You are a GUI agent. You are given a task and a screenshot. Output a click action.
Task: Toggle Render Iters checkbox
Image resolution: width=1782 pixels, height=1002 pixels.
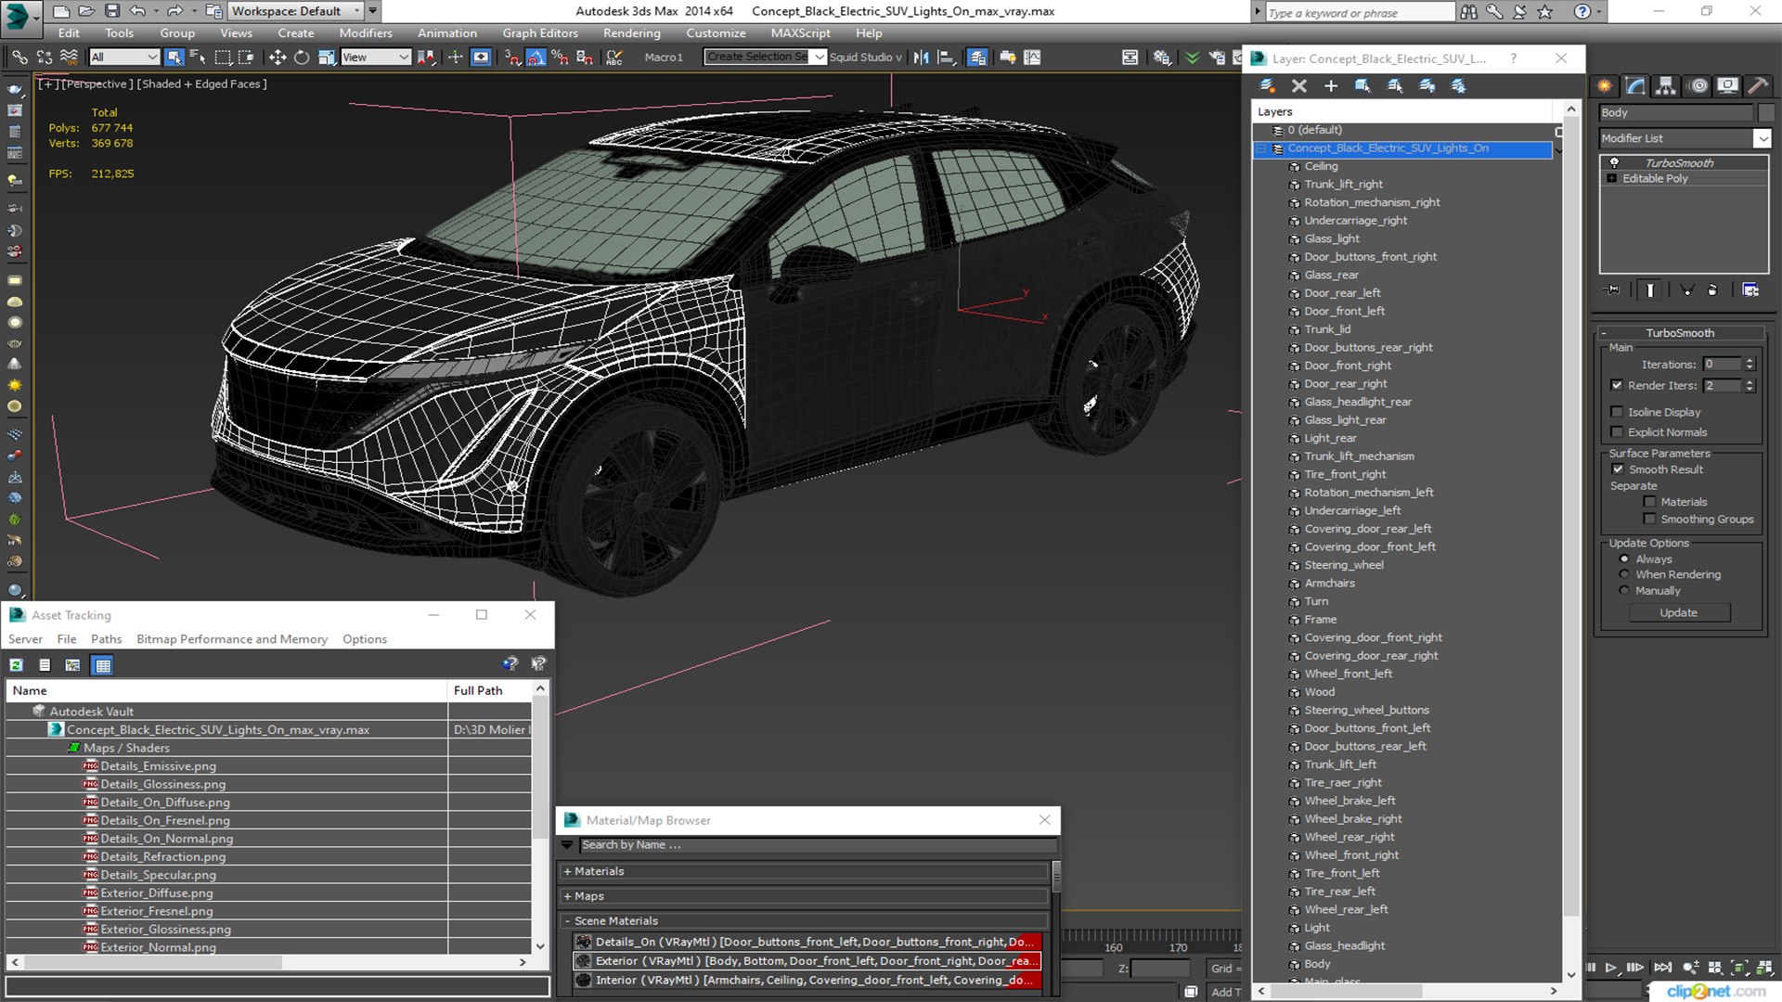point(1617,385)
